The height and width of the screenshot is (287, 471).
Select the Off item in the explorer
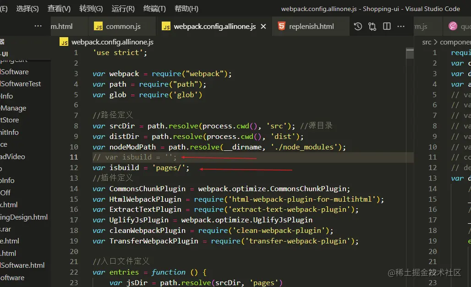pyautogui.click(x=5, y=193)
